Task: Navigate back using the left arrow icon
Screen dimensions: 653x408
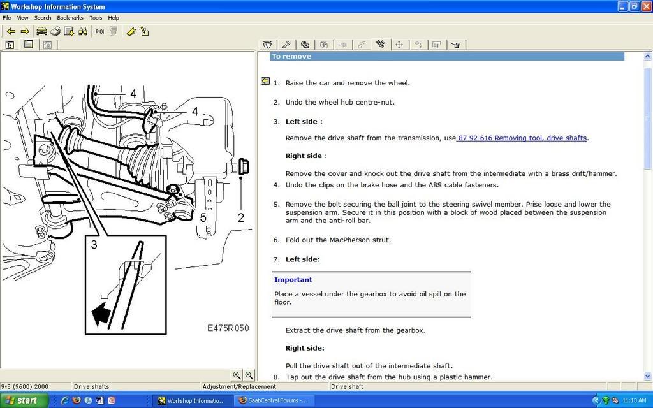Action: coord(11,31)
